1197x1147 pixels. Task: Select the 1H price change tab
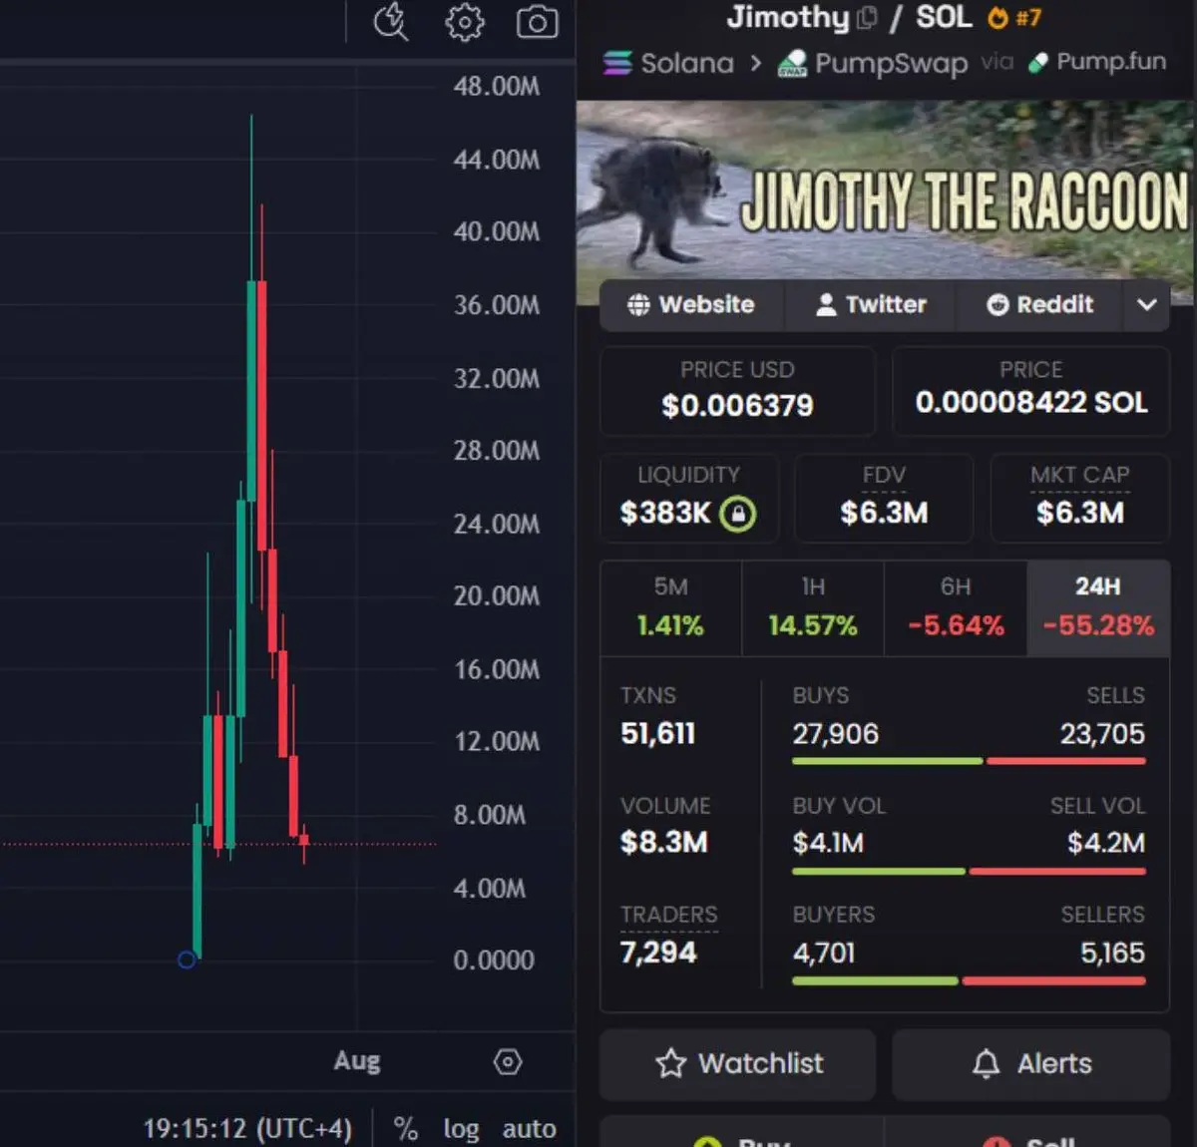click(x=813, y=607)
